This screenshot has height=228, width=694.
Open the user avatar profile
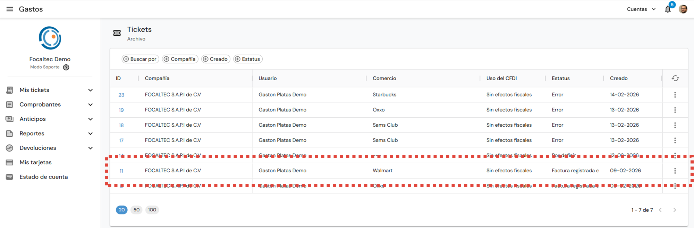pyautogui.click(x=683, y=9)
